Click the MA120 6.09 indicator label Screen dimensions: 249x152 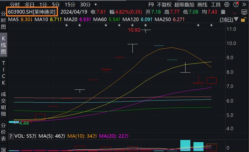click(x=137, y=19)
